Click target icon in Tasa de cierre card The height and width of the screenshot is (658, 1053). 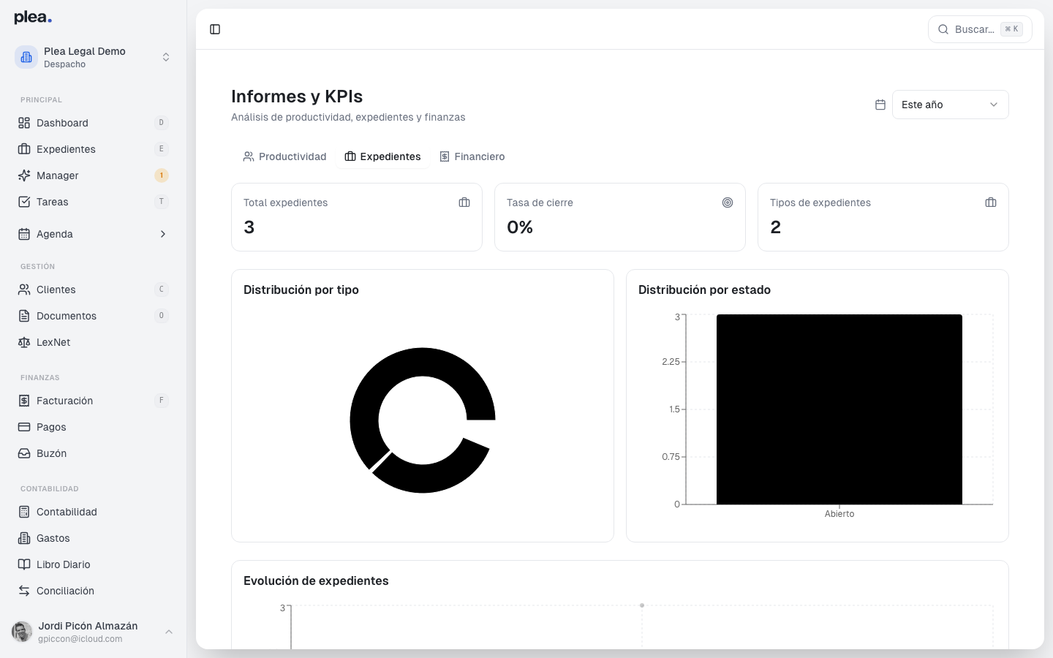pos(728,203)
